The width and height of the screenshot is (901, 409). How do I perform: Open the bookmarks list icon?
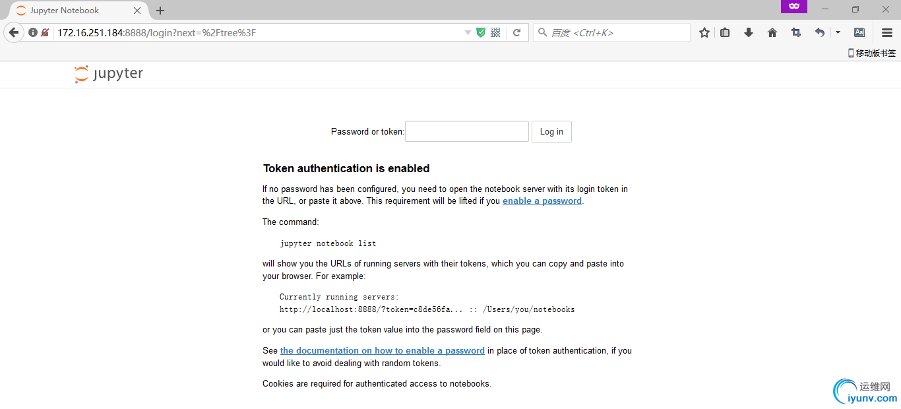pos(725,32)
